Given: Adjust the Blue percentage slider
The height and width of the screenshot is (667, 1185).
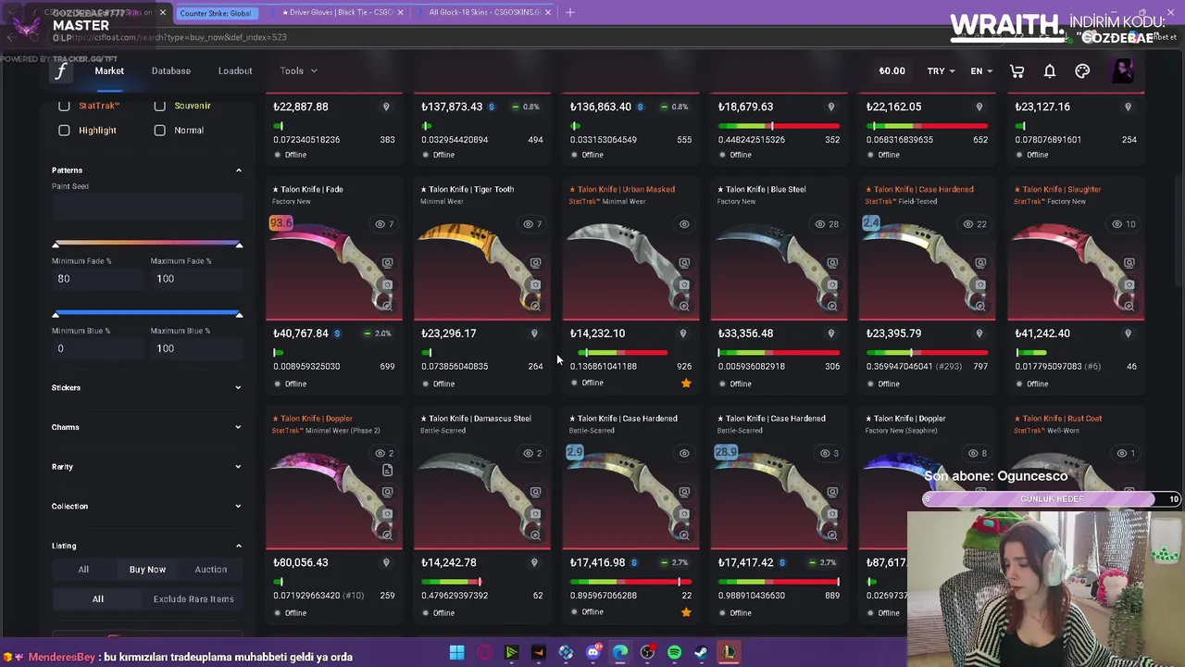Looking at the screenshot, I should tap(147, 315).
